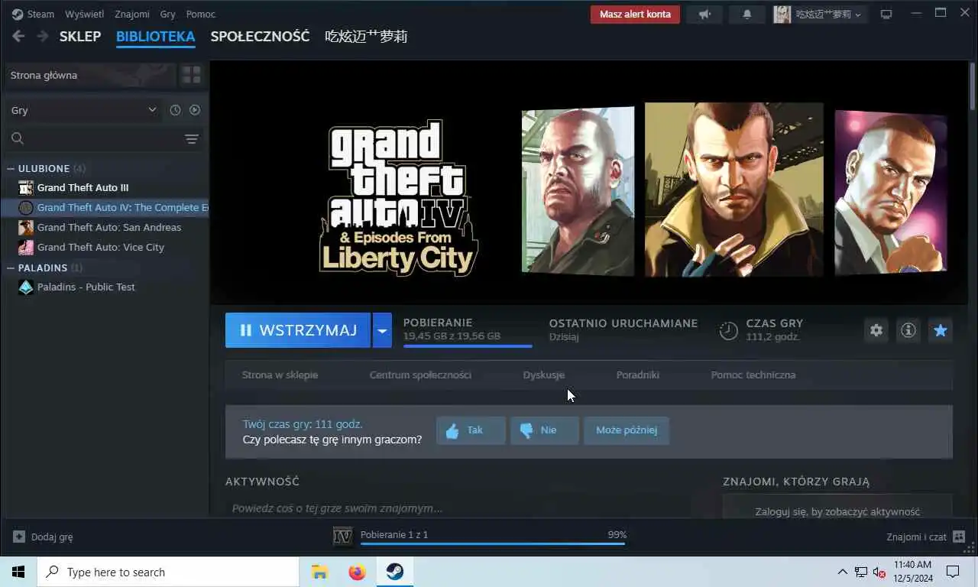This screenshot has height=587, width=978.
Task: Open advanced filter options icon
Action: click(x=192, y=138)
